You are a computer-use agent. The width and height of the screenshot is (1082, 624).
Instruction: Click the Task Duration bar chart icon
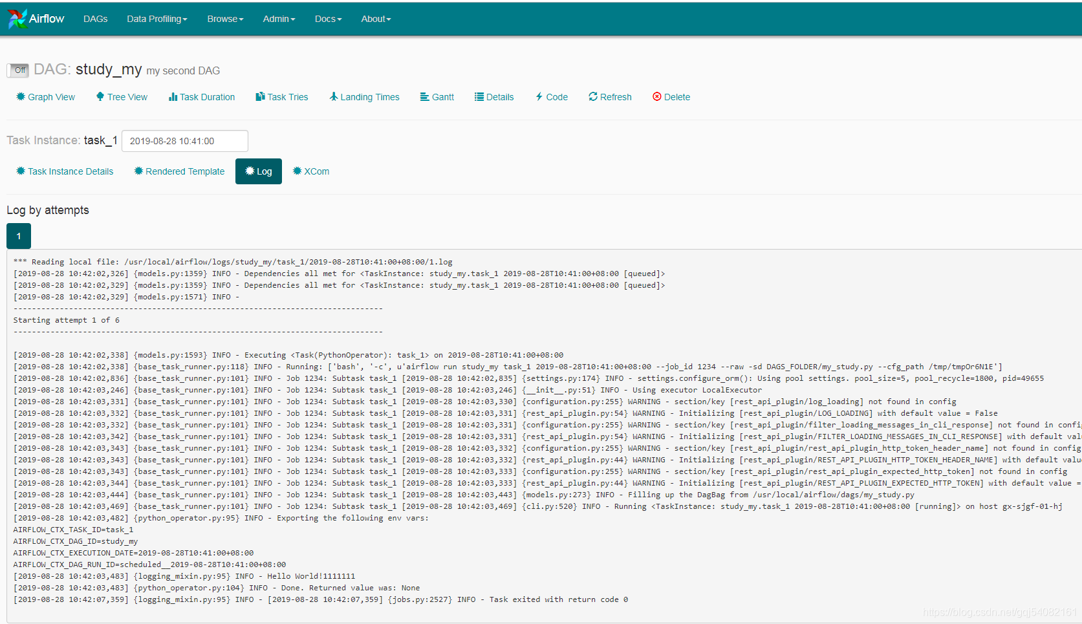point(173,96)
